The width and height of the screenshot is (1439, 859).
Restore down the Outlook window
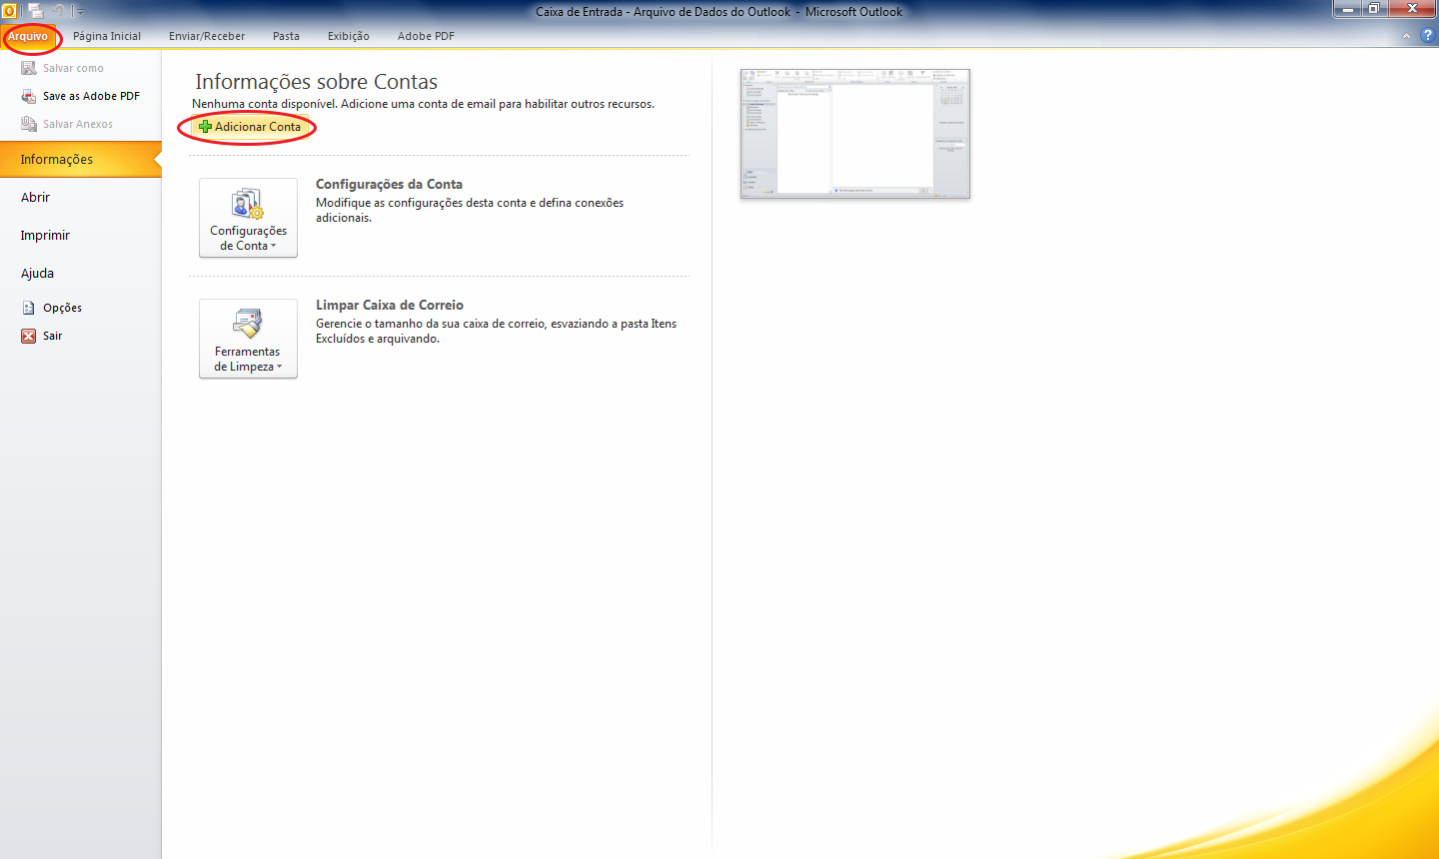pyautogui.click(x=1375, y=9)
